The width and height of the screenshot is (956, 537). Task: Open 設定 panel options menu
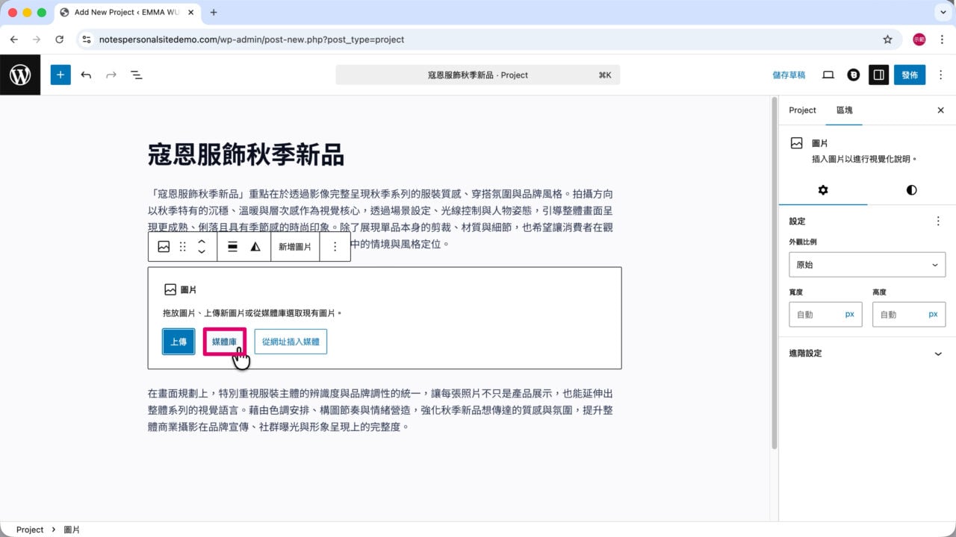click(x=938, y=222)
